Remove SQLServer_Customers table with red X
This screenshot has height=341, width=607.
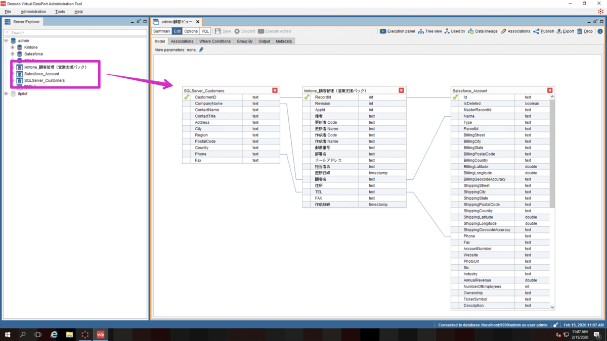(275, 90)
